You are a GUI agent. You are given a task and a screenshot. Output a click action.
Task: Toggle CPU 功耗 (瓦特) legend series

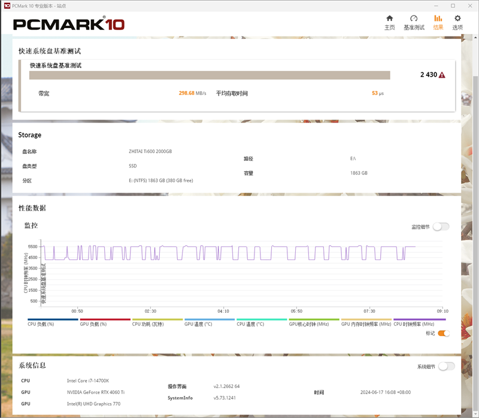click(x=157, y=322)
